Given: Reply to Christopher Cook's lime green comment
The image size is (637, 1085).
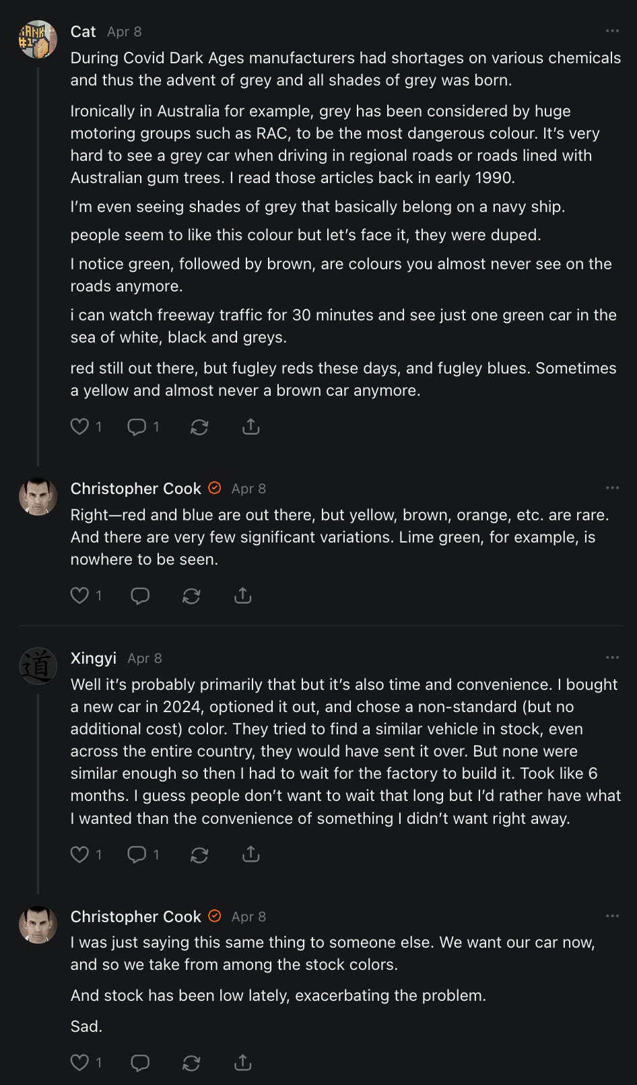Looking at the screenshot, I should [140, 596].
